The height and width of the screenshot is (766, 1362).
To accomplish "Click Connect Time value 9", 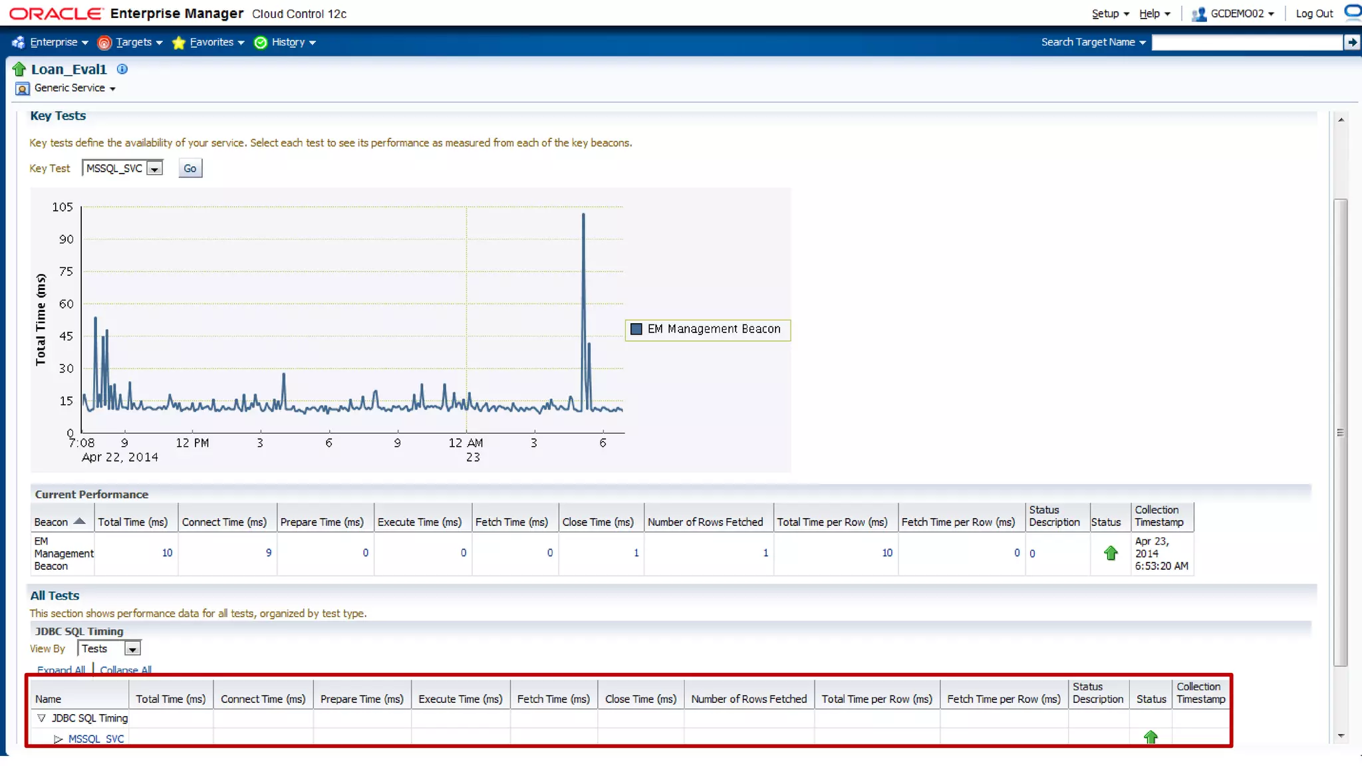I will pos(269,553).
